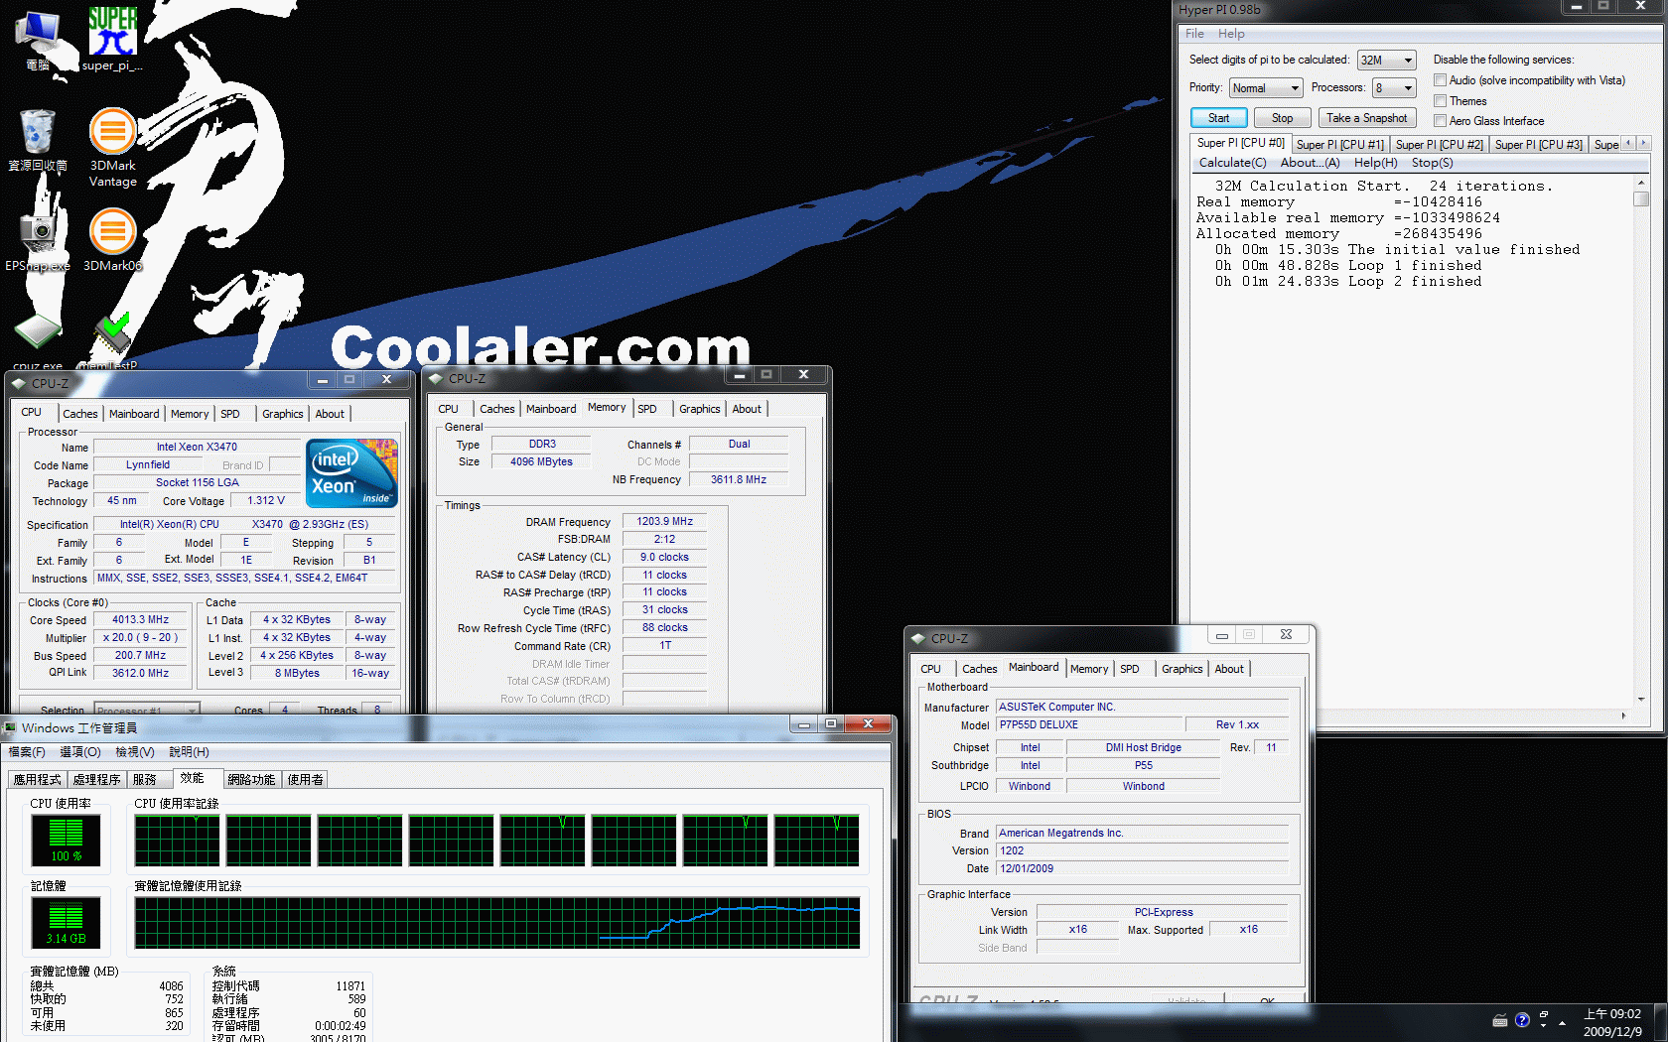Open the Processors count dropdown
1668x1042 pixels.
coord(1393,88)
